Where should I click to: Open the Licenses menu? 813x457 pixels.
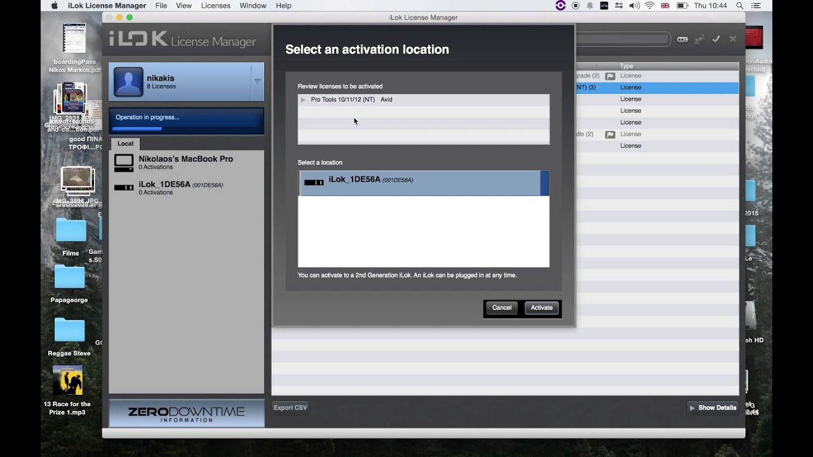(x=215, y=6)
